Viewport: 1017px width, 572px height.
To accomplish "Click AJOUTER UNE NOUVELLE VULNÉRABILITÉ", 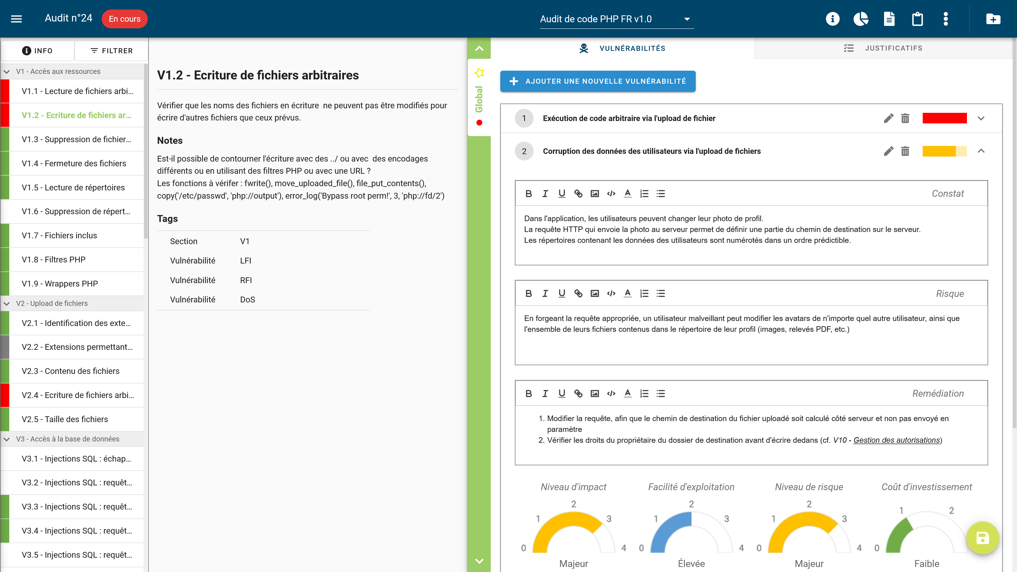I will (597, 81).
